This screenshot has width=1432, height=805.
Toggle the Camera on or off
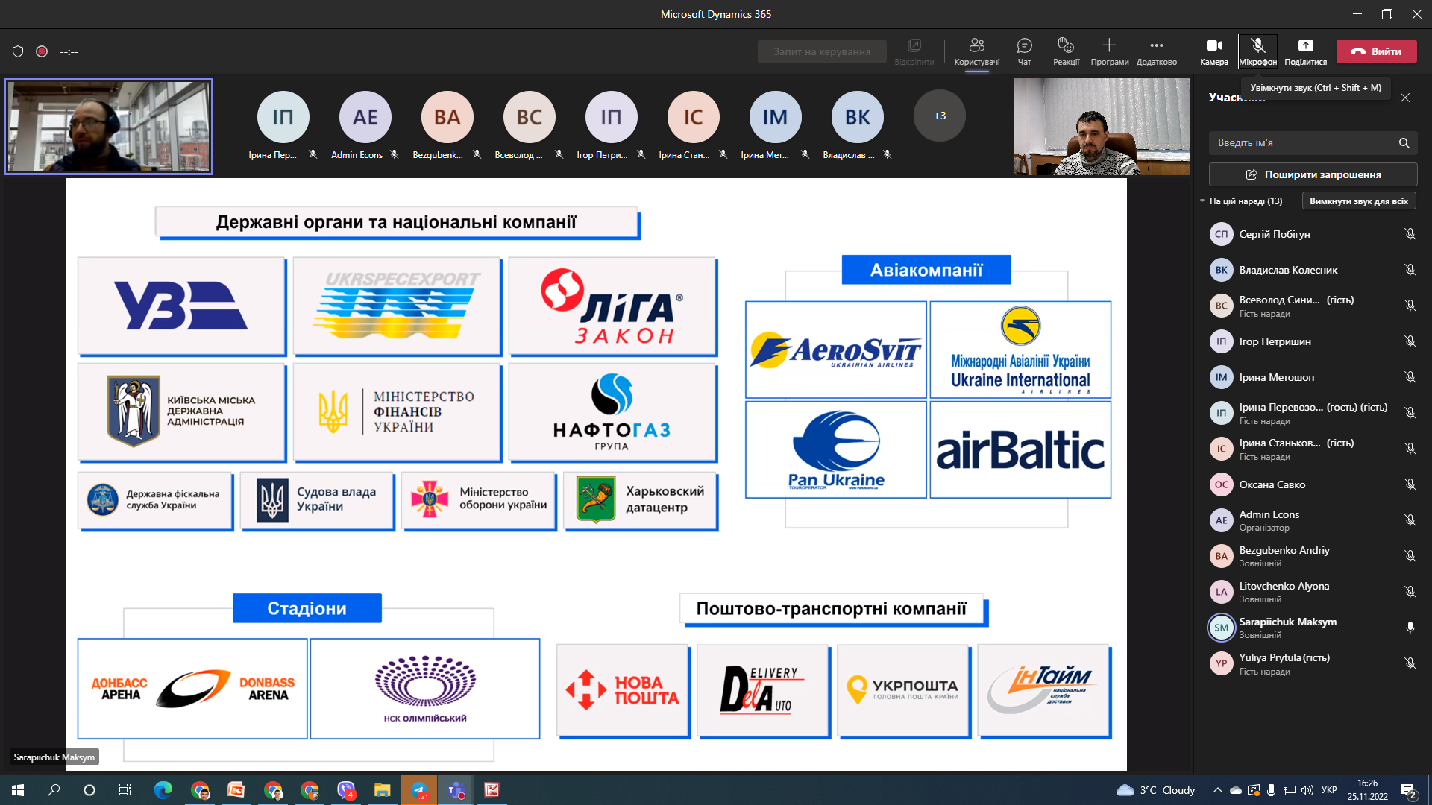click(x=1213, y=46)
